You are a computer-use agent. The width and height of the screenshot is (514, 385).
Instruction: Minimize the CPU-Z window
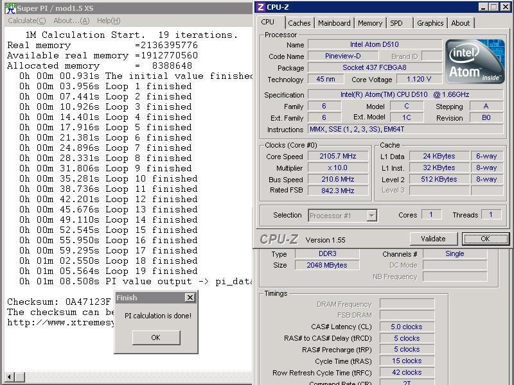pos(484,7)
